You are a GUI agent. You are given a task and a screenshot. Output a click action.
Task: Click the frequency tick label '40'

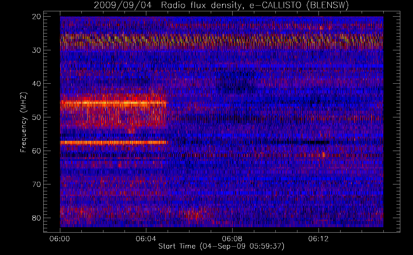click(37, 84)
